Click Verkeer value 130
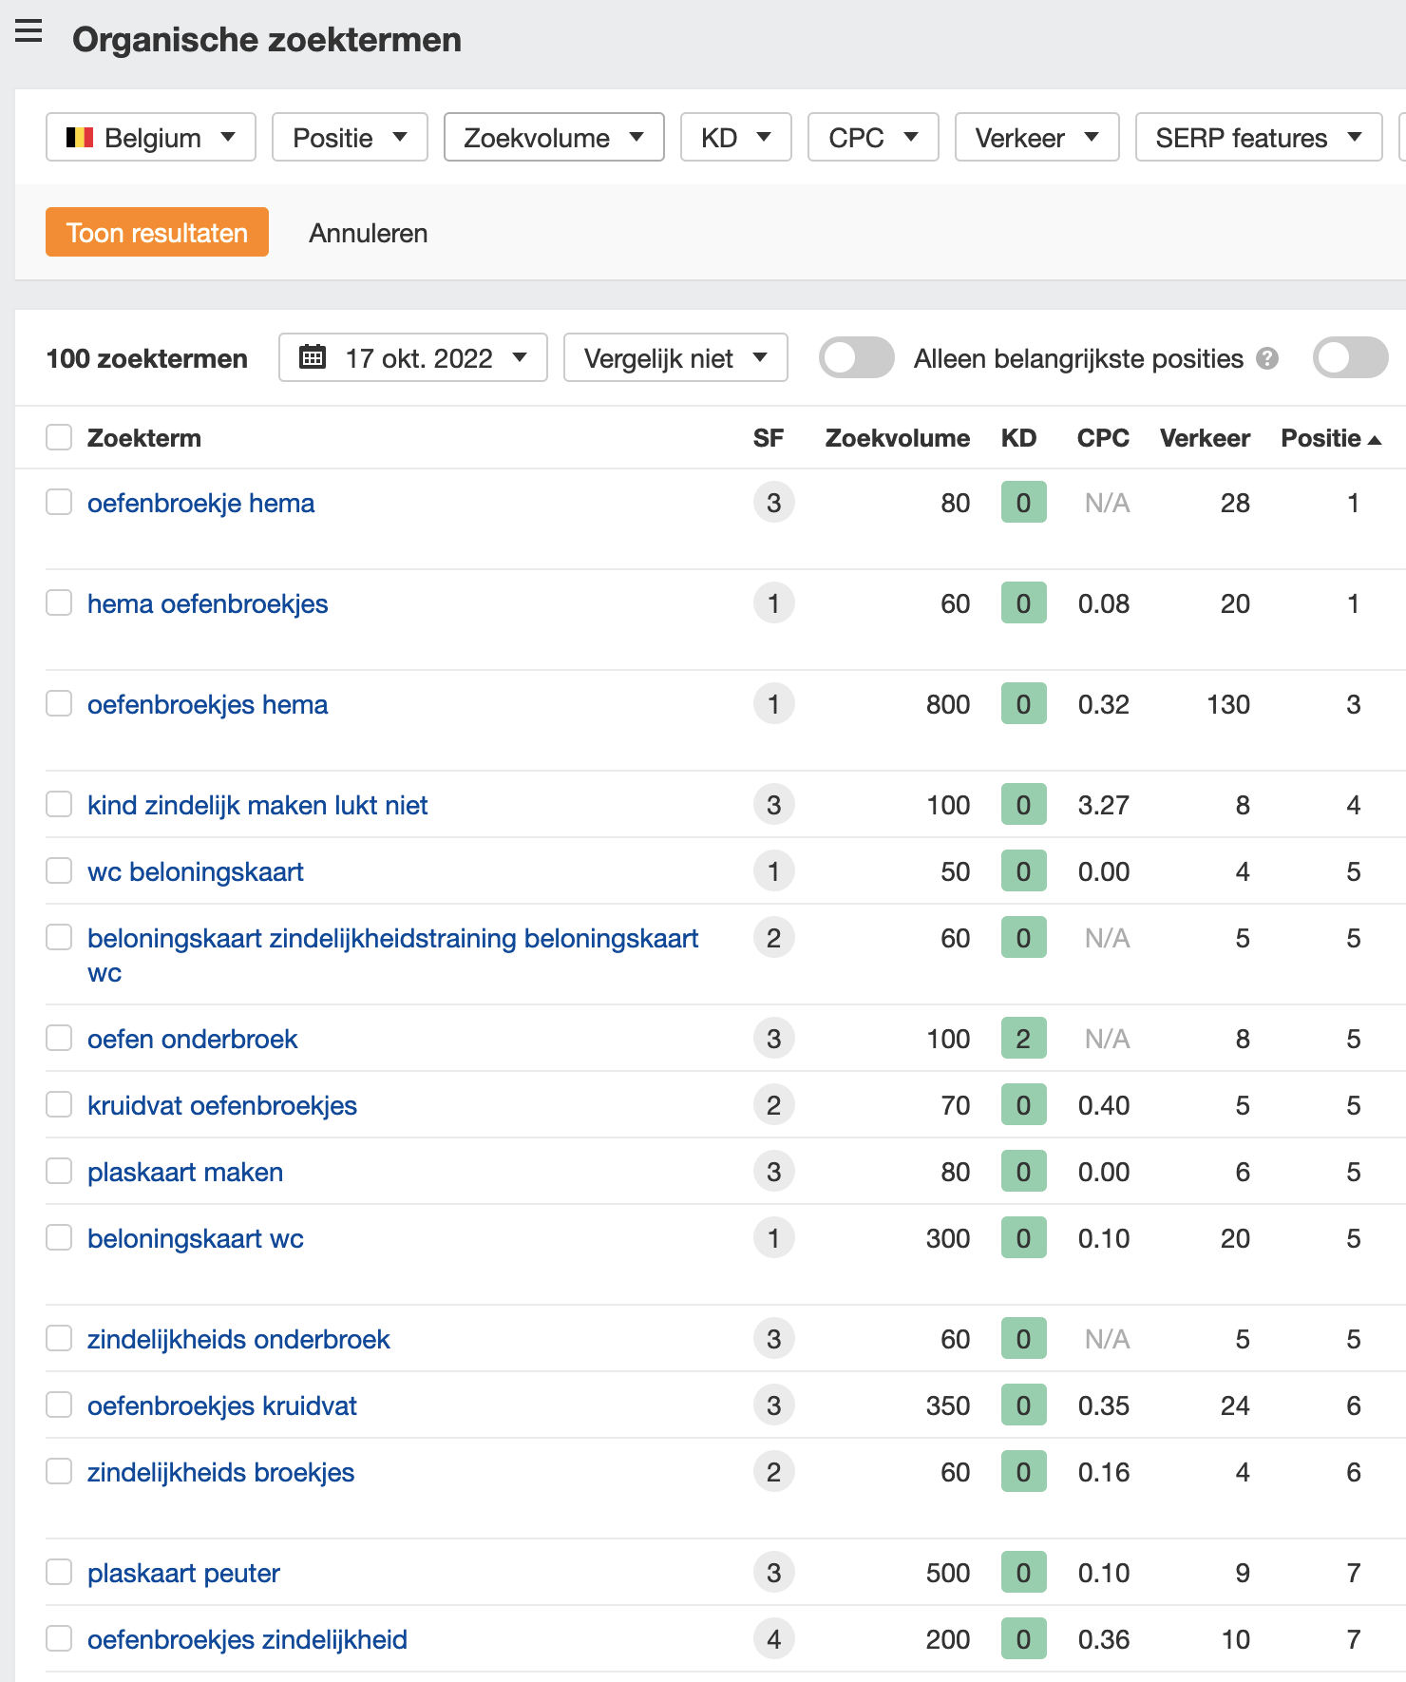This screenshot has width=1406, height=1682. click(1228, 704)
